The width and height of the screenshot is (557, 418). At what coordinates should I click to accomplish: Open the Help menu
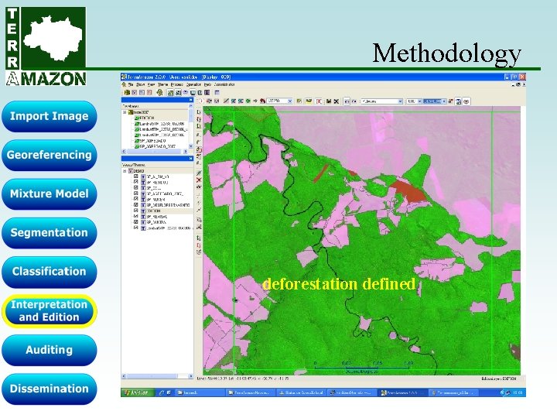click(207, 84)
